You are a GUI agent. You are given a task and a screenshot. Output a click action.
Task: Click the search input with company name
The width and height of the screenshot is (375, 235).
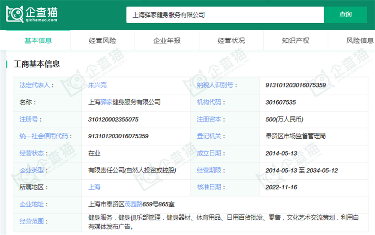coord(225,15)
